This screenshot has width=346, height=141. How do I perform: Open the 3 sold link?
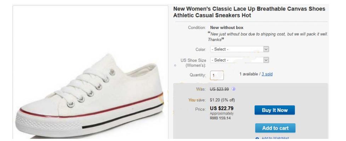[267, 74]
